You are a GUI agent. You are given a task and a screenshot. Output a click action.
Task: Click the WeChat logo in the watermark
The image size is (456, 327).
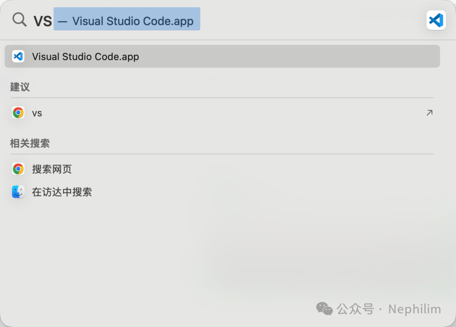(x=324, y=309)
